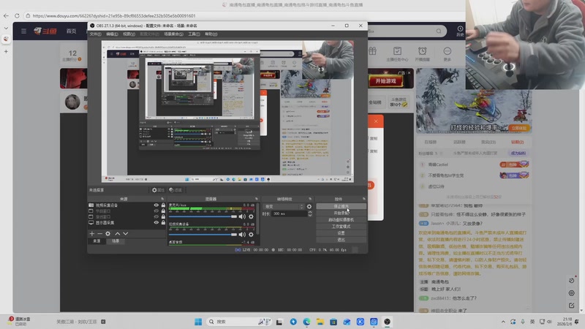Open the 帮助(H) menu in OBS

[x=211, y=34]
